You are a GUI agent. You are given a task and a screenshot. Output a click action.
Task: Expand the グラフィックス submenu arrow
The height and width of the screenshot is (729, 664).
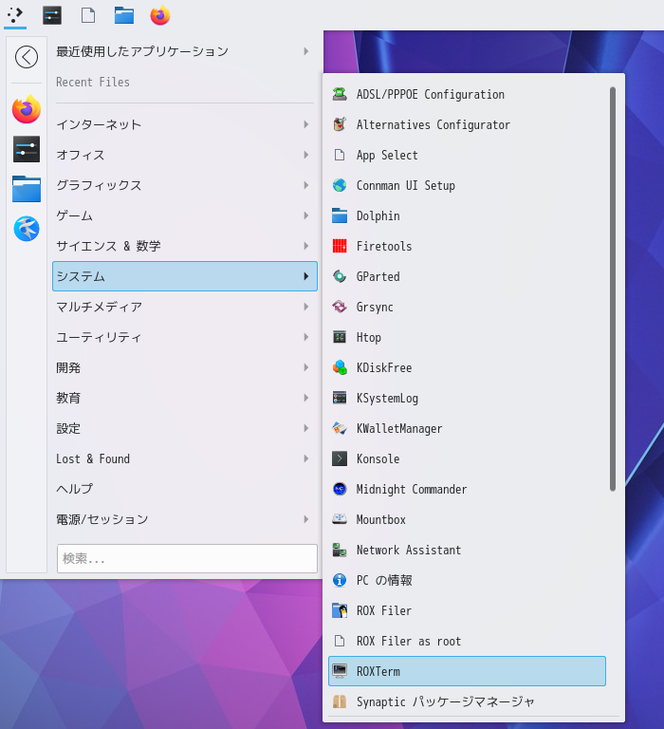click(x=306, y=185)
